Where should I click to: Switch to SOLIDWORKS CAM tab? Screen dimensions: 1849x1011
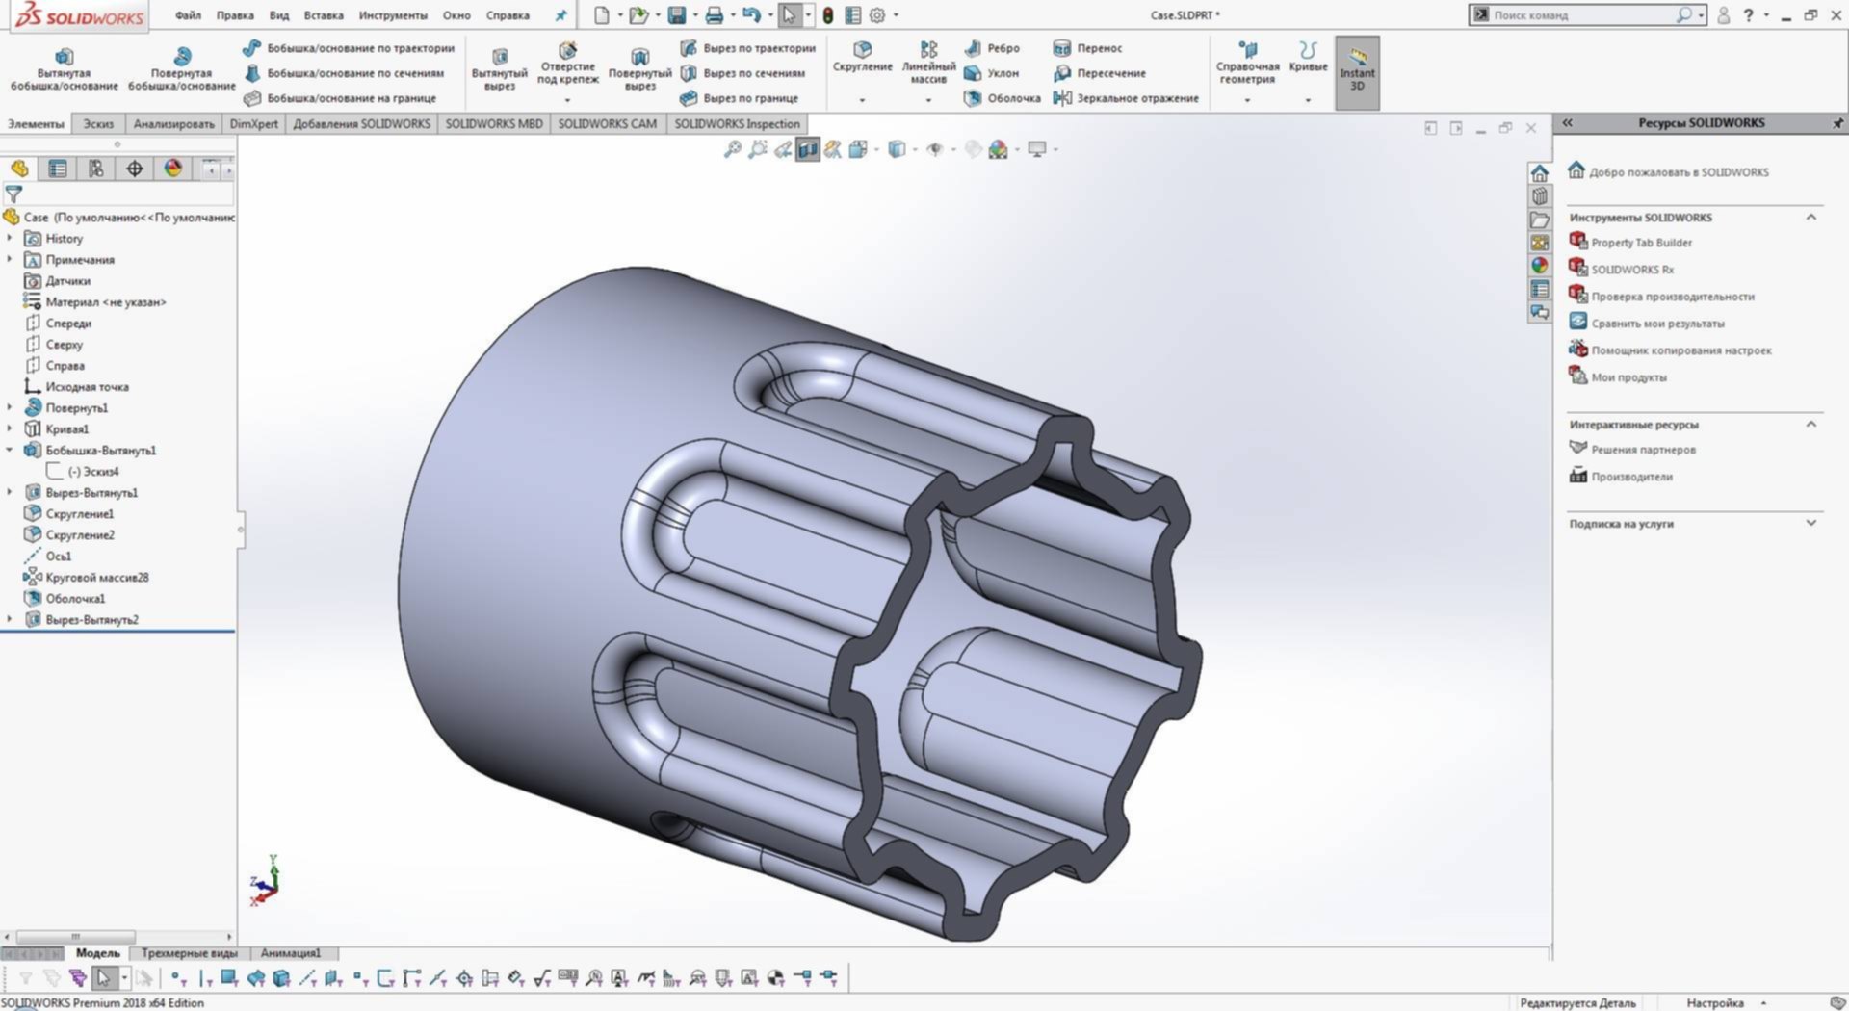point(607,123)
